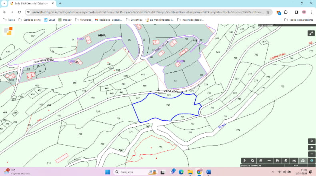Toggle the browser side panel
The width and height of the screenshot is (316, 176).
[x=296, y=12]
